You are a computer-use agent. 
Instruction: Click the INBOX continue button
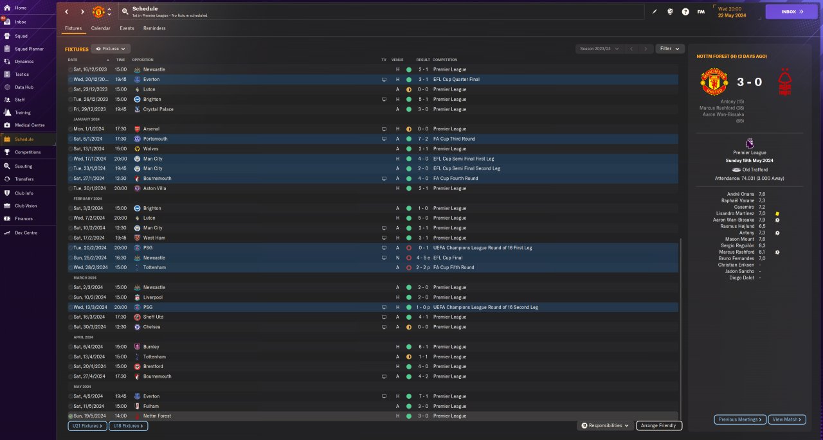[x=791, y=12]
